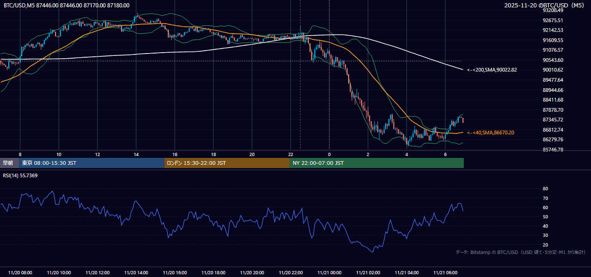Click RSI scale value 20
Screen dimensions: 591x277
(546, 245)
